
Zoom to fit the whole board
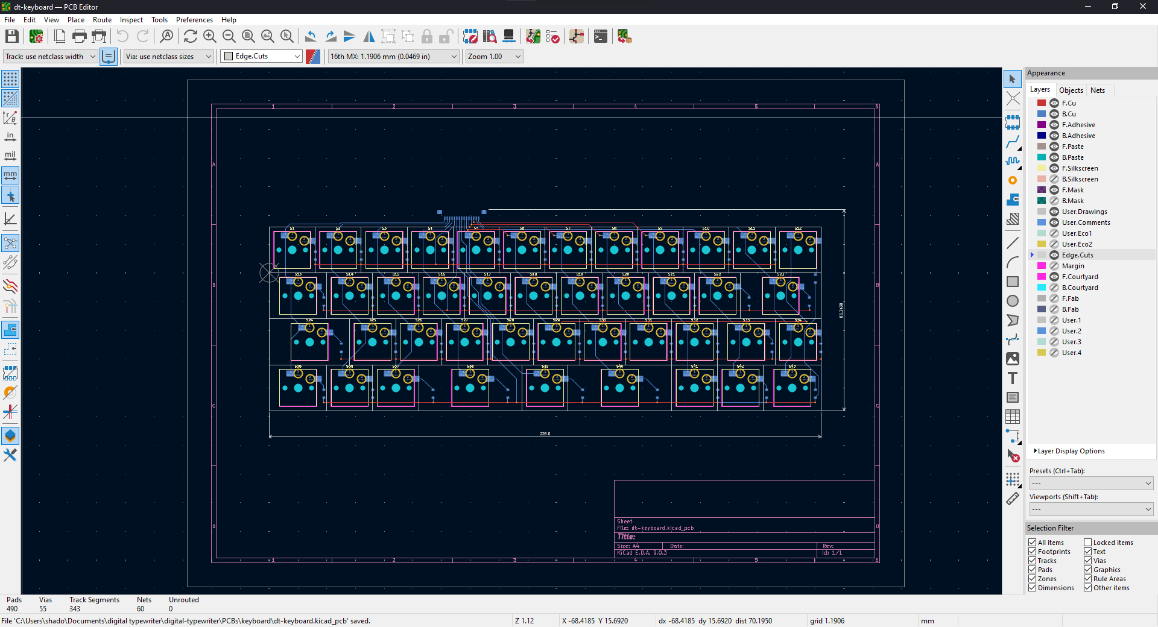[x=248, y=36]
